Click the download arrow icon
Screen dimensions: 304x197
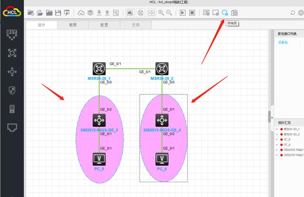click(x=99, y=13)
